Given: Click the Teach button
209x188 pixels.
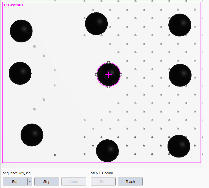Looking at the screenshot, I should click(x=130, y=181).
